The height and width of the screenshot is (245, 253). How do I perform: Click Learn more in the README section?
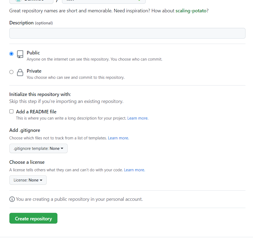(x=137, y=118)
